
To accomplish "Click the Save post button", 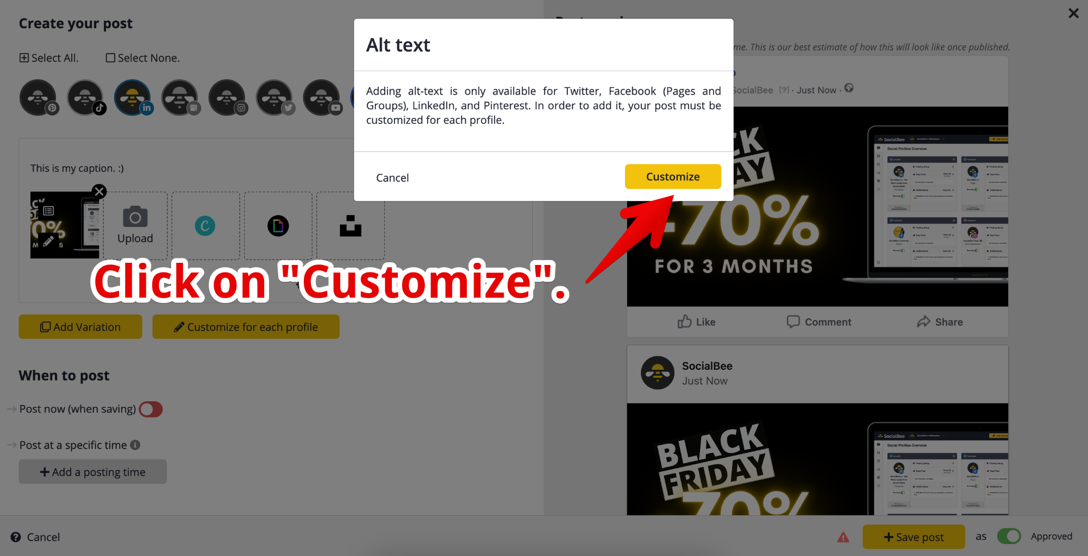I will (914, 537).
